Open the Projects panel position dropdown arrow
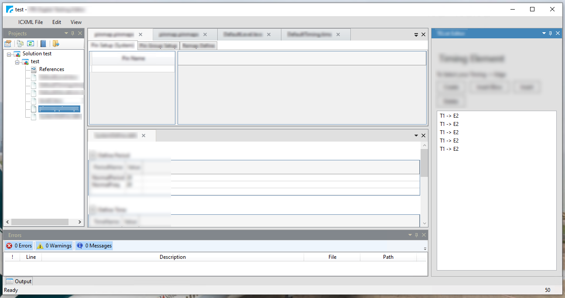565x298 pixels. [x=66, y=33]
